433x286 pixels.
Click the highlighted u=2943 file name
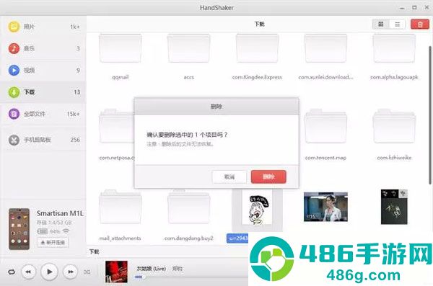tap(237, 238)
